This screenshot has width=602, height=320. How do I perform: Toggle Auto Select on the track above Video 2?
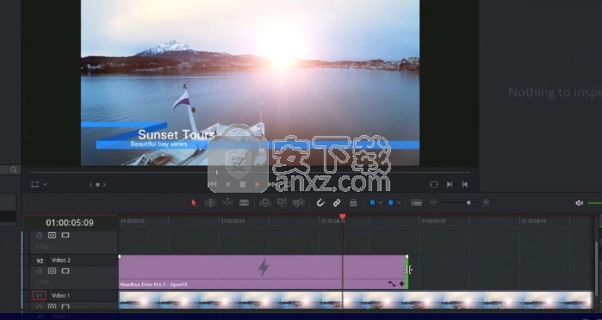(x=52, y=235)
